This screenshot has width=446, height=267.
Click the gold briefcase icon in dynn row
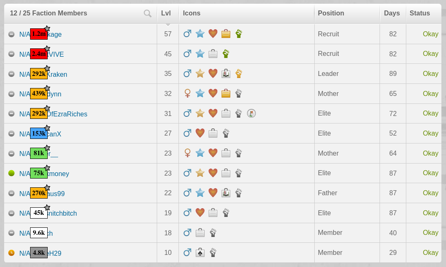pos(226,93)
